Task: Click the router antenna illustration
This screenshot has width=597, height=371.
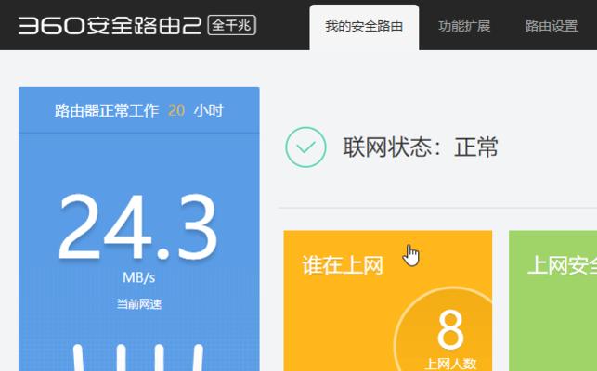Action: click(138, 357)
